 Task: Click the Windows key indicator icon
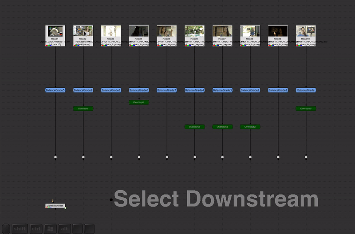pos(50,229)
